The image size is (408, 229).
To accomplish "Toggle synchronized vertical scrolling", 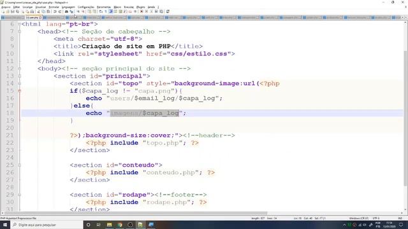I will [x=89, y=11].
